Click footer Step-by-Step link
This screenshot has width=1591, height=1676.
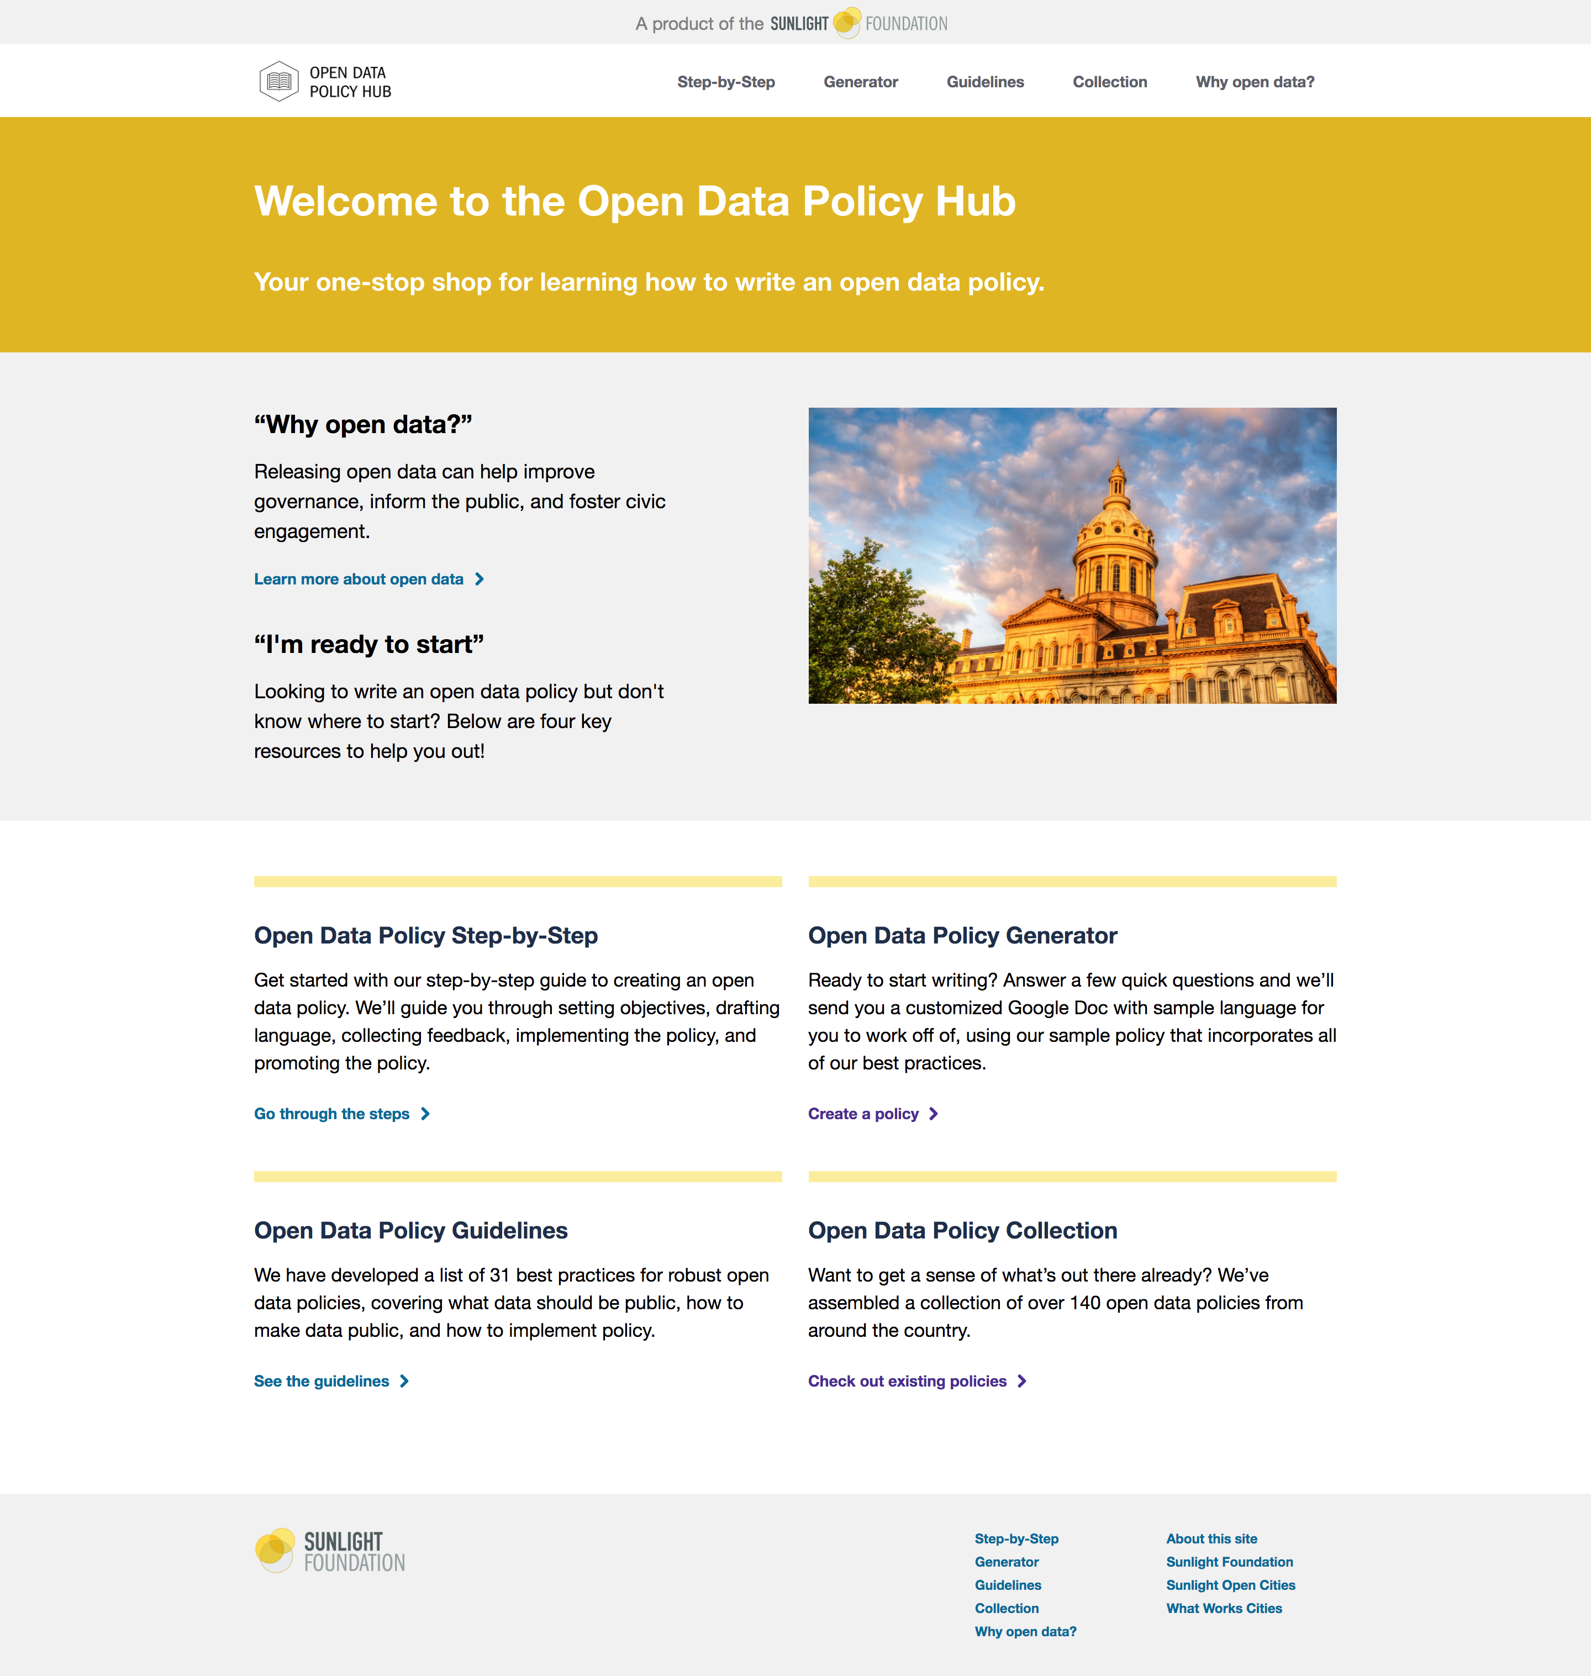tap(1017, 1538)
